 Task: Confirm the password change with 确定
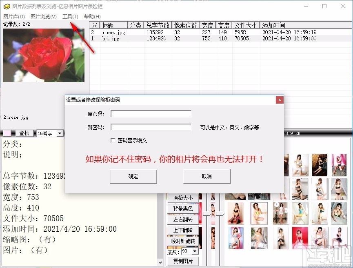(x=133, y=176)
